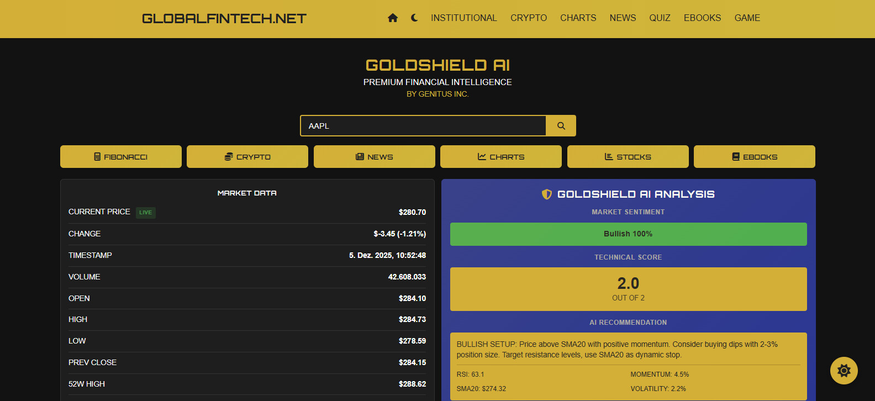Click the change value $-3.45 (-1.21%)
The height and width of the screenshot is (401, 875).
[x=399, y=234]
